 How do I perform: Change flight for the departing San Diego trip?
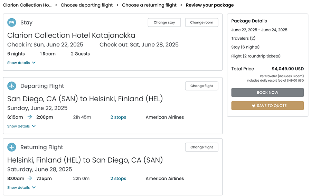201,86
